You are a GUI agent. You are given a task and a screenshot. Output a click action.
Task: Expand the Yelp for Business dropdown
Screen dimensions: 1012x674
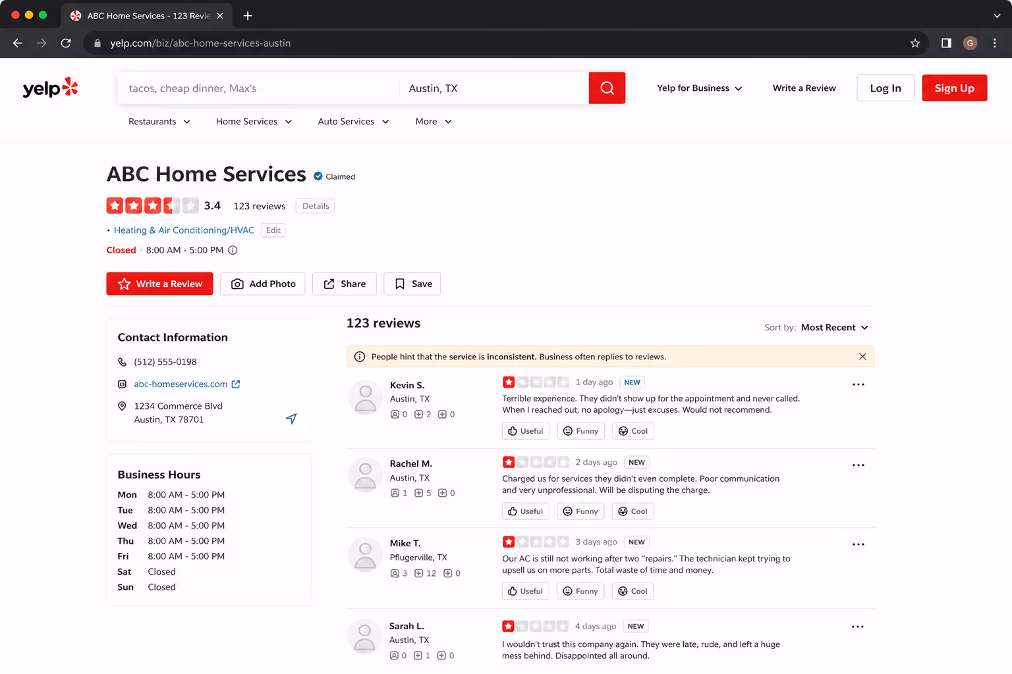(699, 88)
